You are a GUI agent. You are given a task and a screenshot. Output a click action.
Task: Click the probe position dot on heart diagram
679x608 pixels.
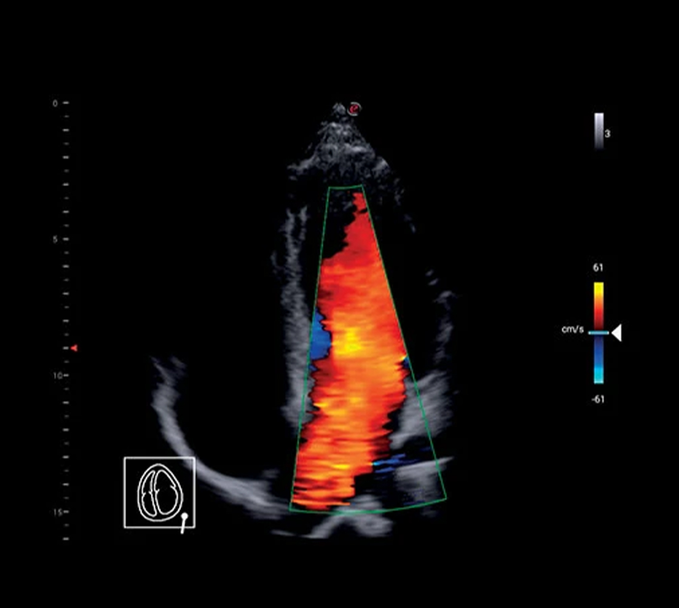184,516
